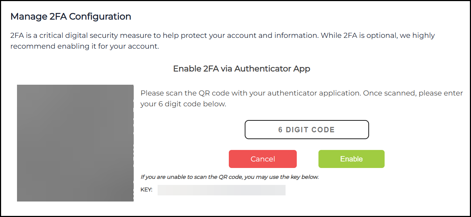
Task: Click the italic unable-to-scan QR code hint
Action: click(230, 177)
